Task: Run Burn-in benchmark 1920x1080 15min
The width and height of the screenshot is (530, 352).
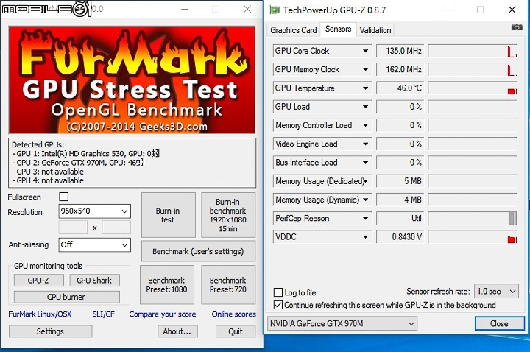Action: click(x=227, y=215)
